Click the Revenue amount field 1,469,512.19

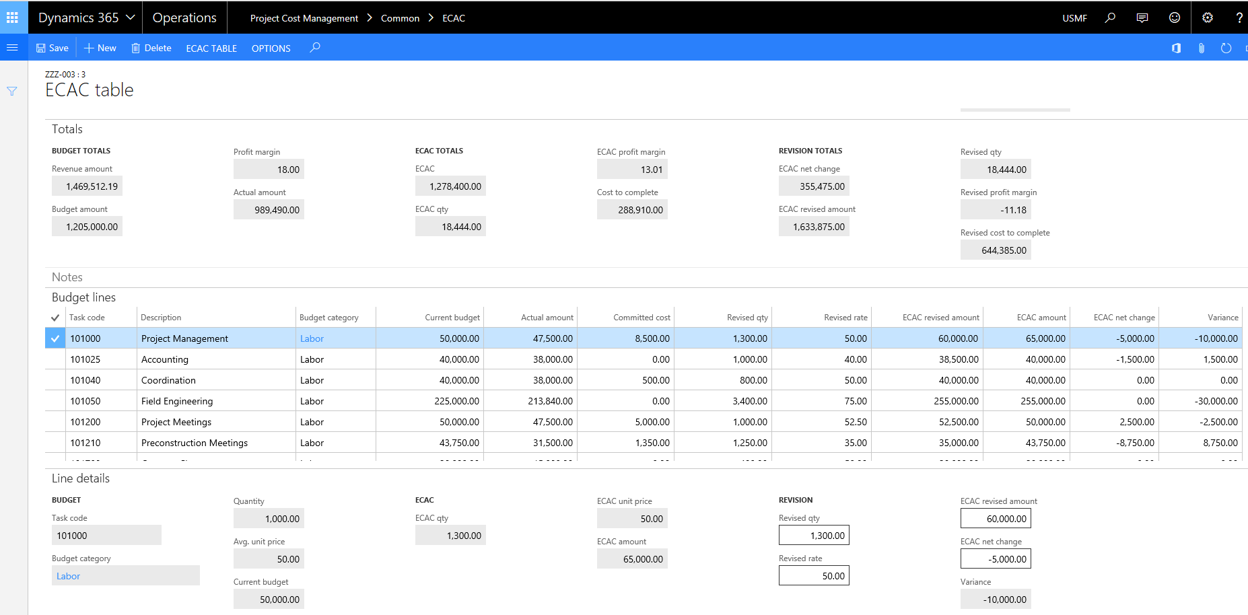point(87,186)
